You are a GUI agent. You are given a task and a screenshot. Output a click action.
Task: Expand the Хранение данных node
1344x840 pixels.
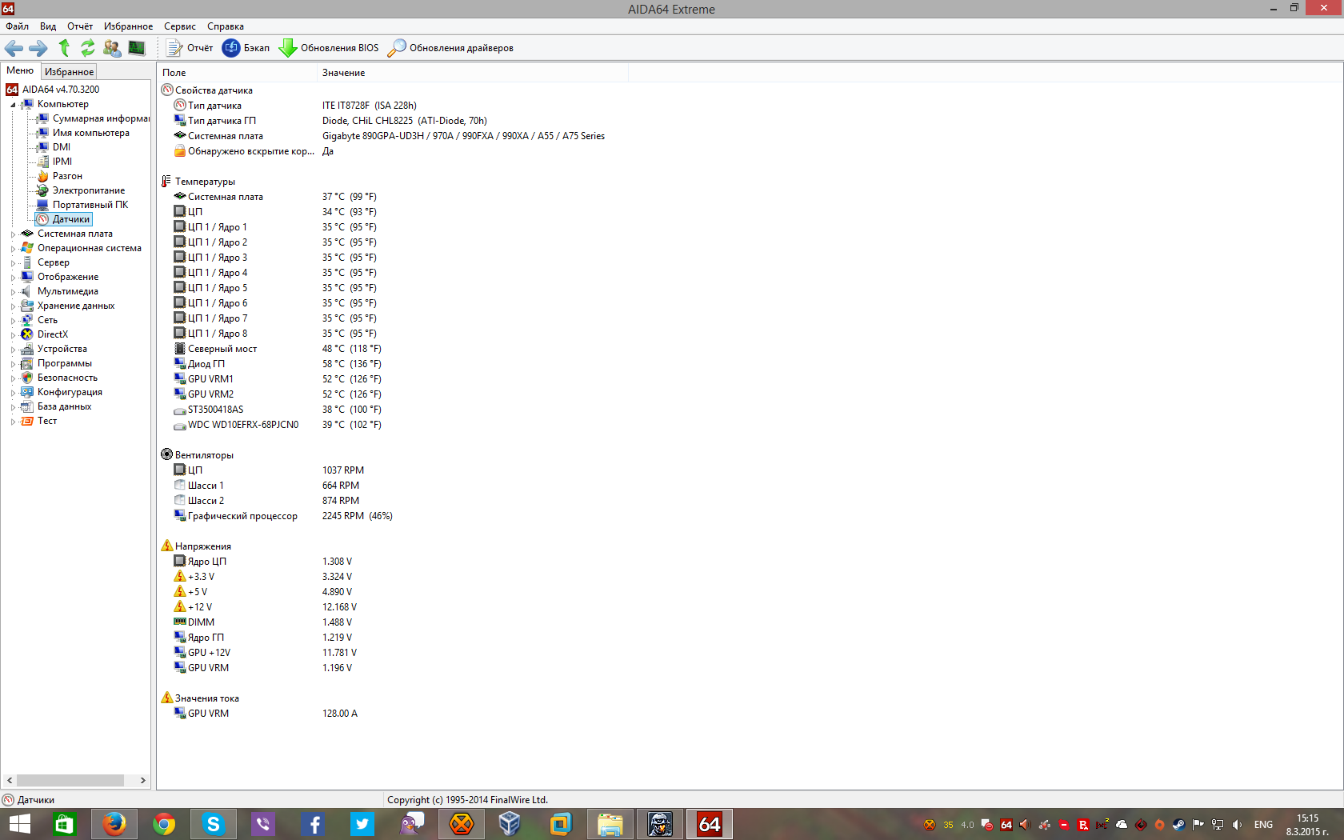(13, 306)
